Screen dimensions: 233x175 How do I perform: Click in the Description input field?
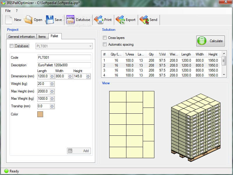(64, 65)
